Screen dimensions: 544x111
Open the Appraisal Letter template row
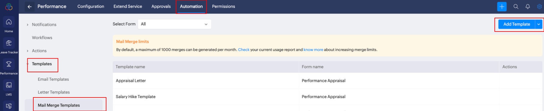tap(327, 81)
